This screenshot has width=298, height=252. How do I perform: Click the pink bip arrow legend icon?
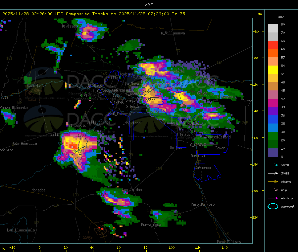273,190
